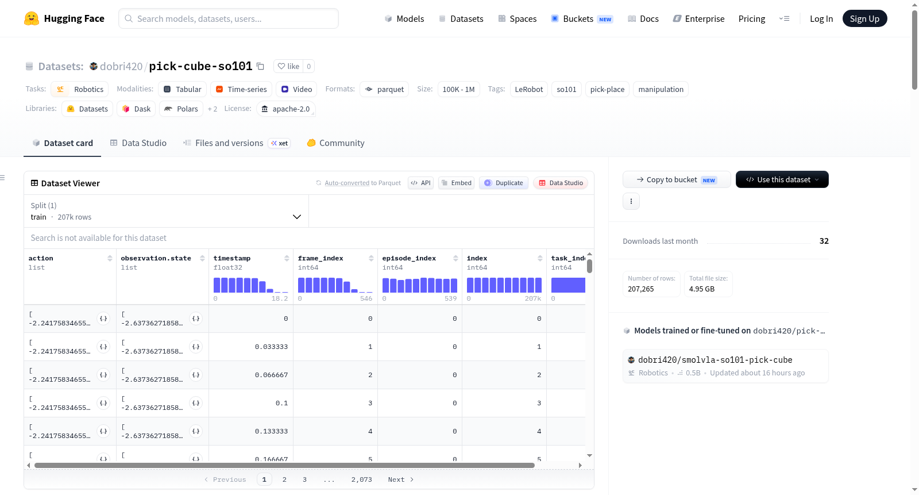Open Enterprise in top navigation
Image resolution: width=919 pixels, height=495 pixels.
coord(698,18)
